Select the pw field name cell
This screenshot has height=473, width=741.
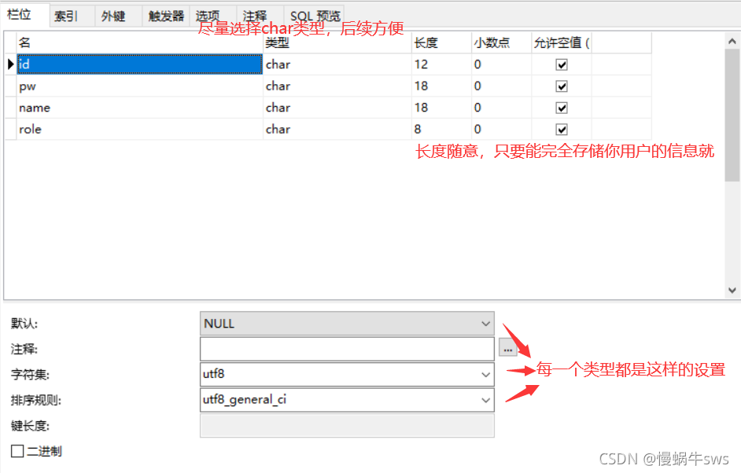pyautogui.click(x=139, y=86)
